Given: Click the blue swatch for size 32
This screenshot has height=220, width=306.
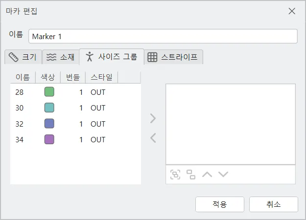Looking at the screenshot, I should point(49,124).
